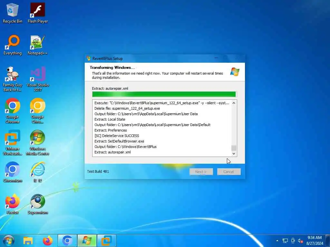The height and width of the screenshot is (247, 330).
Task: Show hidden tray icons arrow
Action: (277, 241)
